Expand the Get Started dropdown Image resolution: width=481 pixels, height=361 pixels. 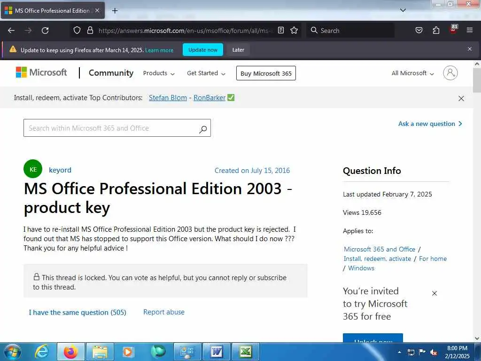(x=206, y=73)
